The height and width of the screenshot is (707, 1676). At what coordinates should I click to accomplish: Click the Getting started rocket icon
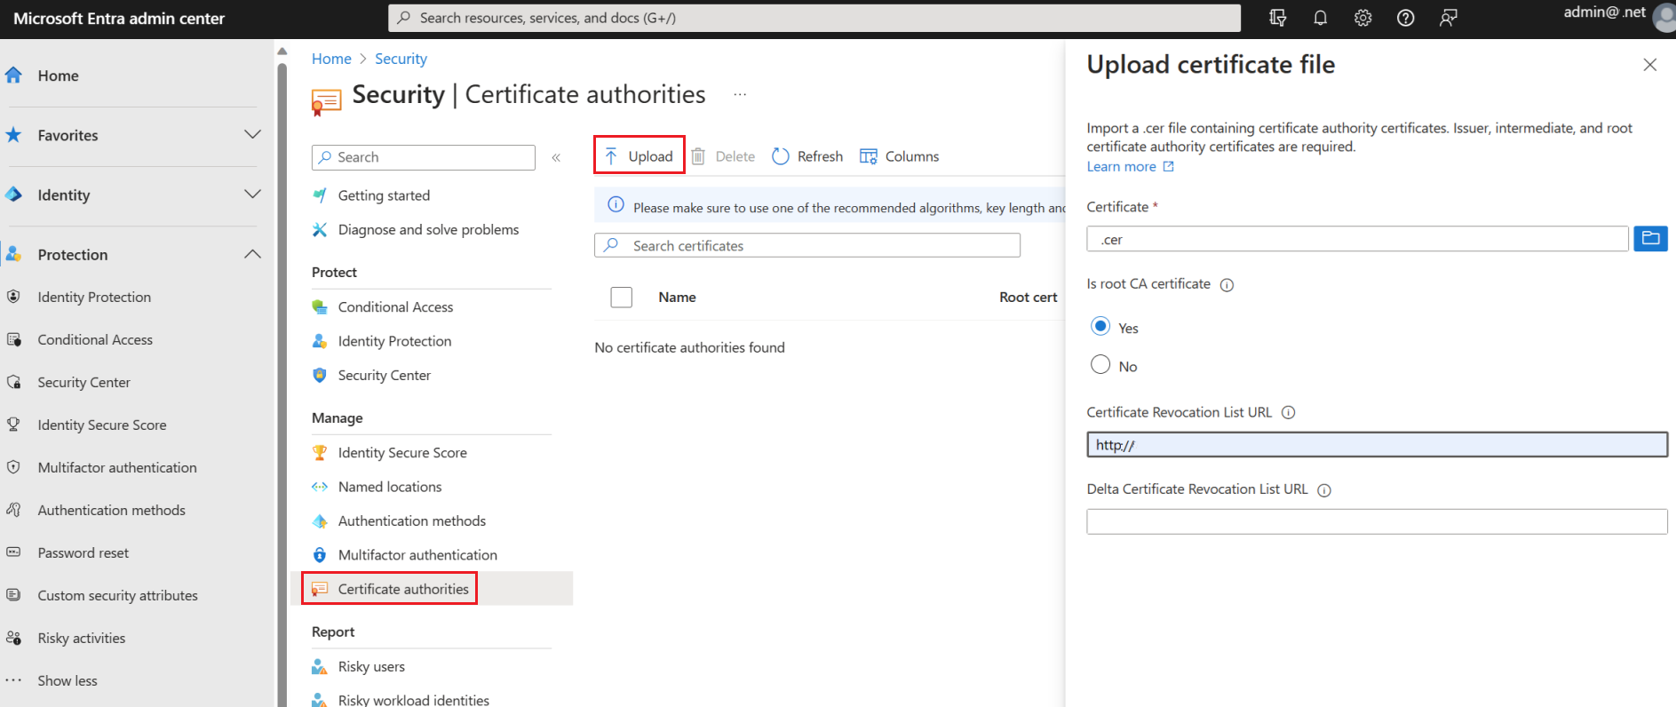click(x=320, y=195)
